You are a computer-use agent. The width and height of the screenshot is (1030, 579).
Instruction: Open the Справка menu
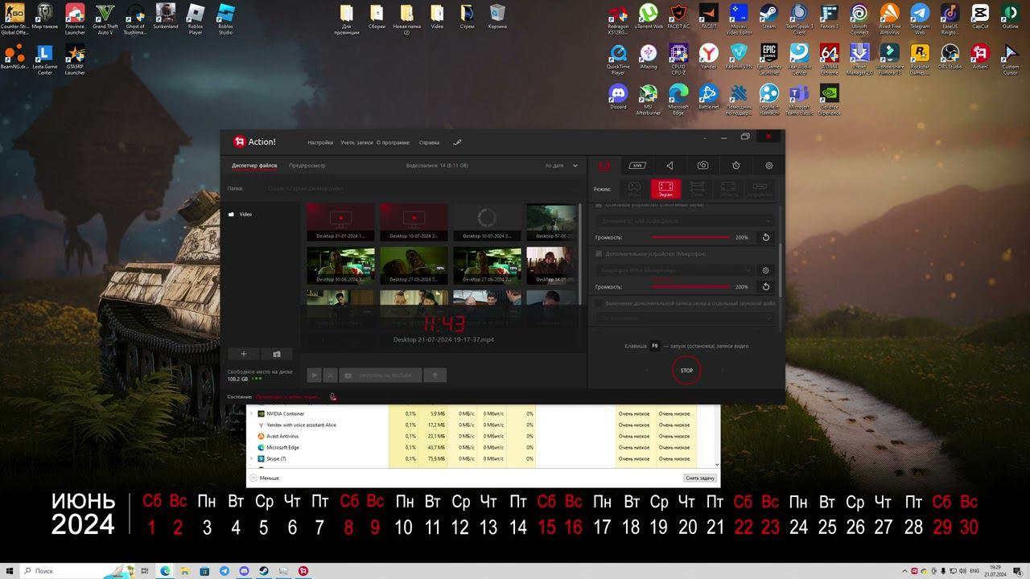430,142
